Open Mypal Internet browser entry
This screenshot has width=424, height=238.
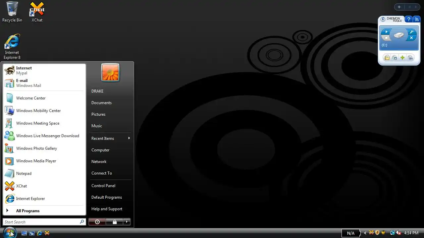(44, 70)
